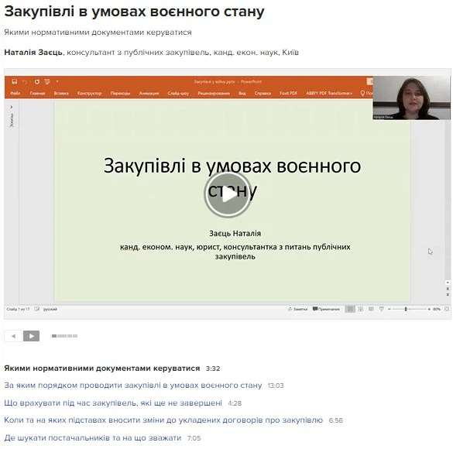Click author name 'Наталія Заєць' under the heading
The image size is (453, 449).
(x=33, y=53)
